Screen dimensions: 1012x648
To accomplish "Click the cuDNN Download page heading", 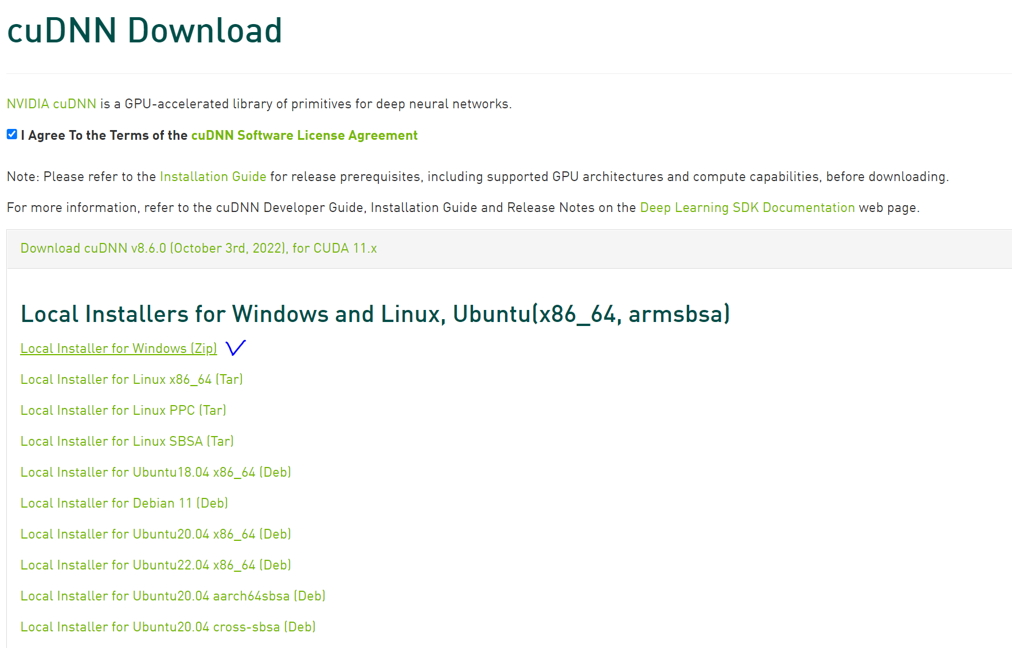I will (x=144, y=30).
